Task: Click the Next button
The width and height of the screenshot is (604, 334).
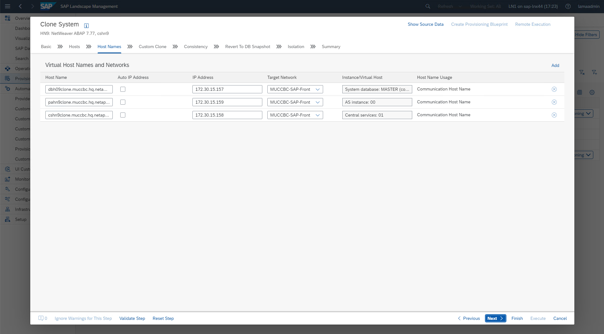Action: 495,318
